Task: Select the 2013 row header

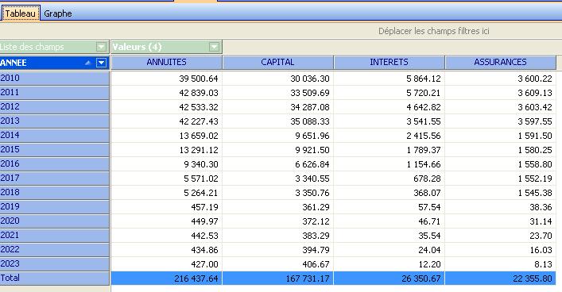Action: click(x=55, y=121)
